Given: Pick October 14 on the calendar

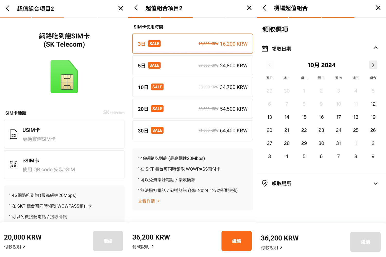Looking at the screenshot, I should pyautogui.click(x=287, y=117).
